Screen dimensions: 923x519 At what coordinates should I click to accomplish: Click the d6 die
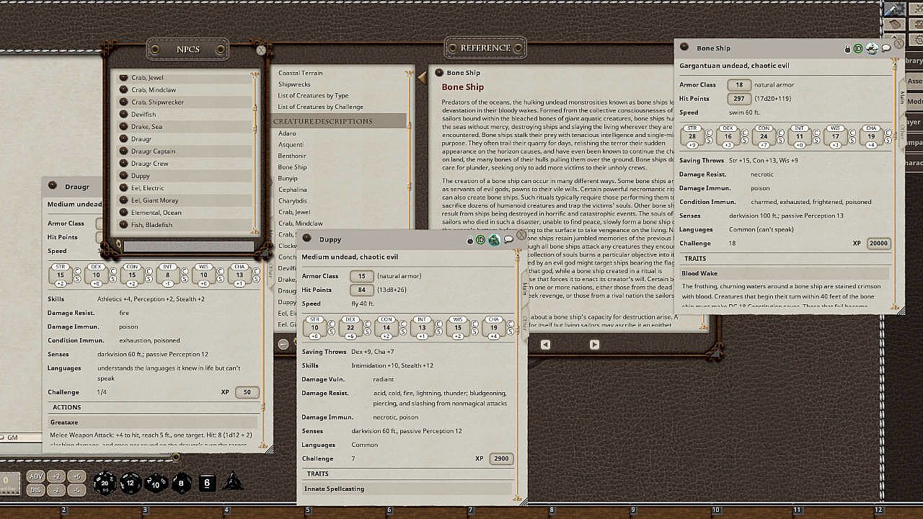pyautogui.click(x=207, y=483)
